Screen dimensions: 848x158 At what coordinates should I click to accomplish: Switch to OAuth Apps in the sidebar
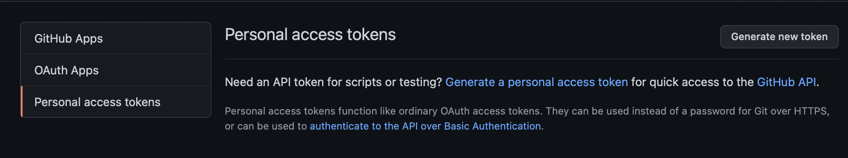(116, 70)
